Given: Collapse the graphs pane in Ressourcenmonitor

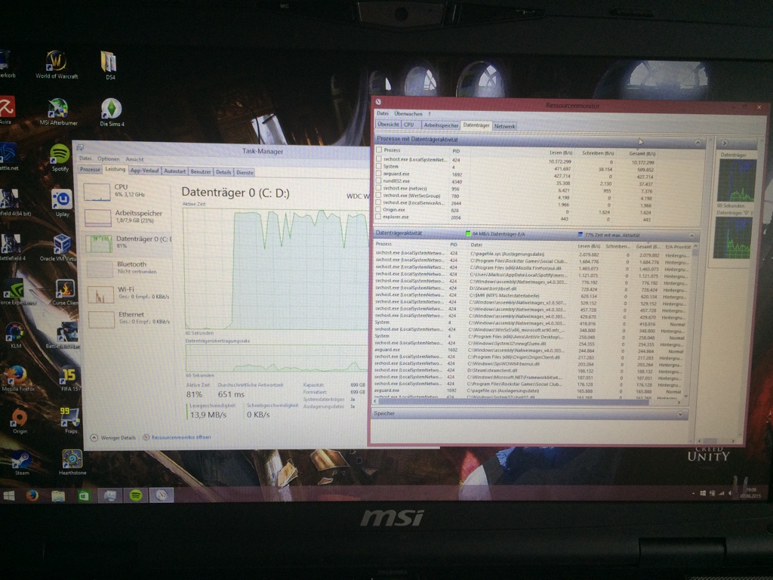Looking at the screenshot, I should point(725,143).
